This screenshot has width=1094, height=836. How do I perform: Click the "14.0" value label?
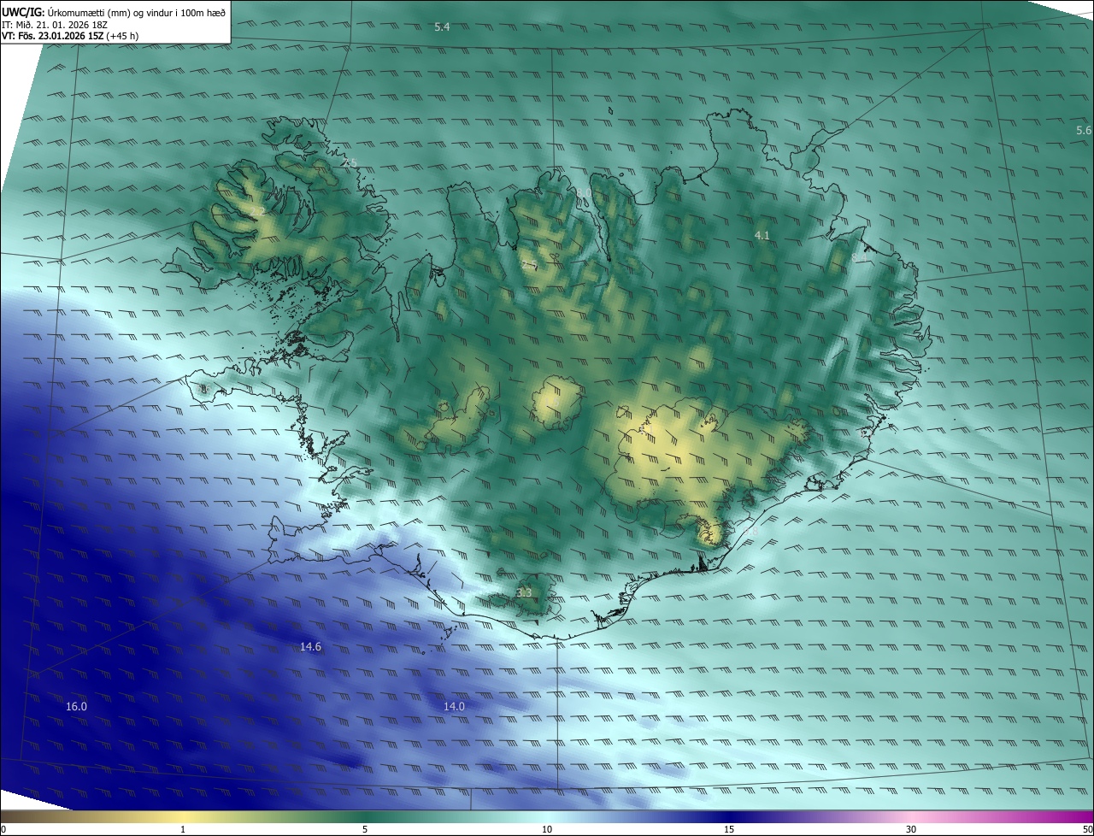(x=454, y=706)
